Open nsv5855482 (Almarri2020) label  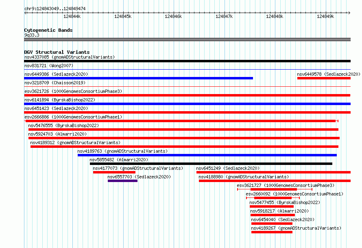(119, 160)
